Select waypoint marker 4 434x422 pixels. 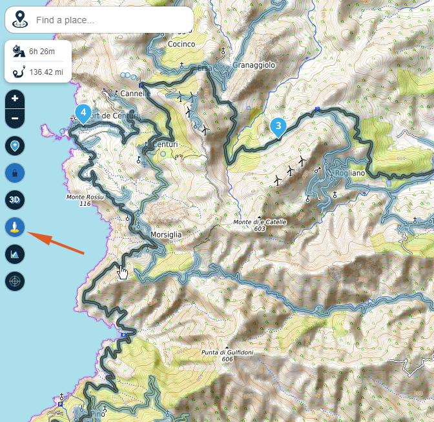(83, 113)
